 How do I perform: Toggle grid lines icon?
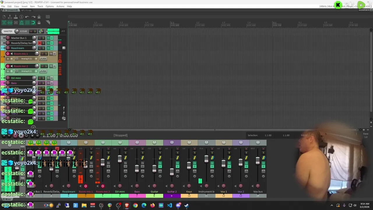pos(27,22)
